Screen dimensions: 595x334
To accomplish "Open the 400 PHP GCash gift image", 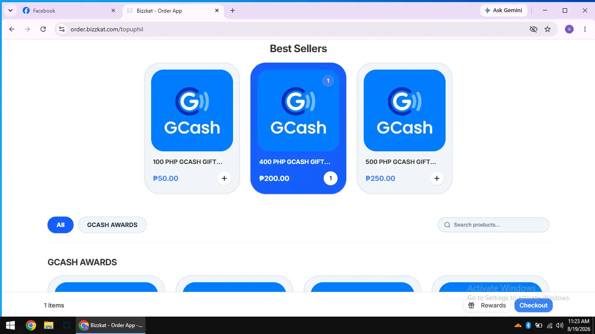I will (298, 110).
